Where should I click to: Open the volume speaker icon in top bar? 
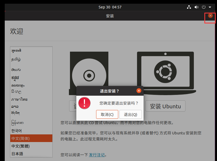coord(196,7)
